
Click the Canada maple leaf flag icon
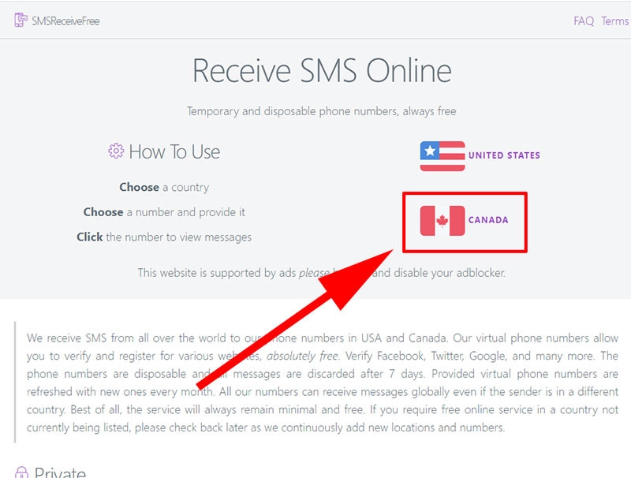point(442,221)
